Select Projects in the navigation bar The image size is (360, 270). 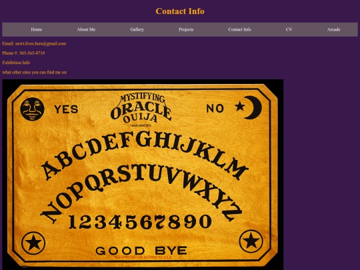tap(186, 29)
